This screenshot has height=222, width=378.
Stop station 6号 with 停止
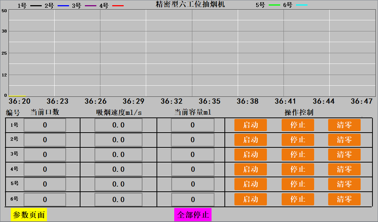[x=298, y=199]
